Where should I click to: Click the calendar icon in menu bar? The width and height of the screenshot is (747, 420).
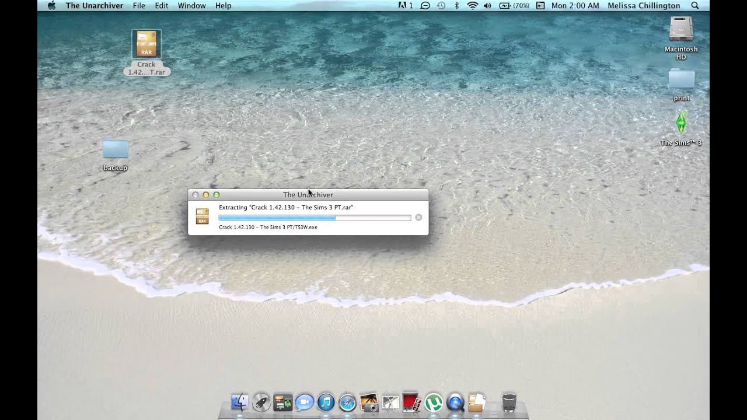[540, 5]
